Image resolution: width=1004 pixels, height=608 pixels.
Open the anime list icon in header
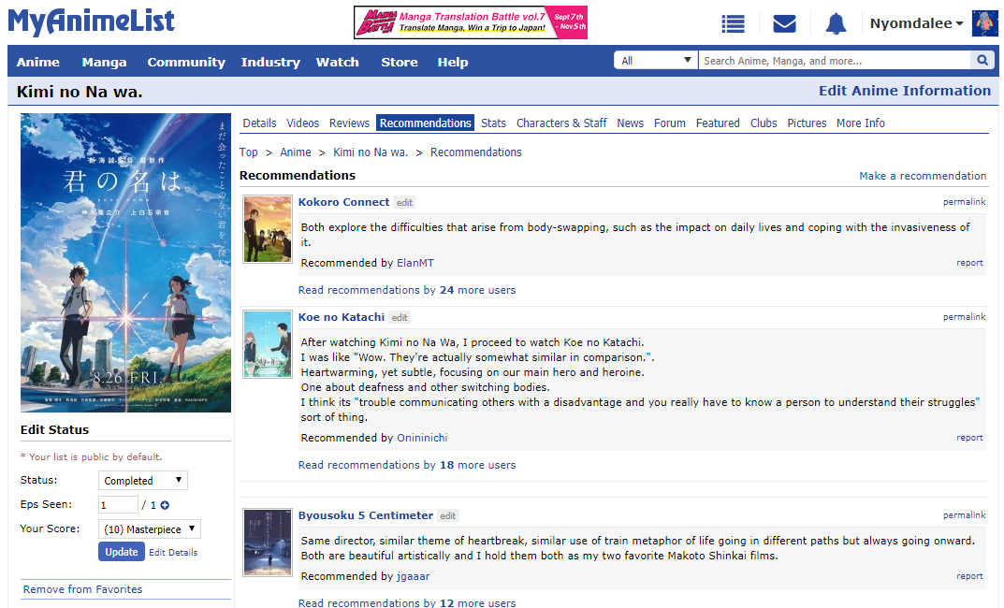pos(733,24)
